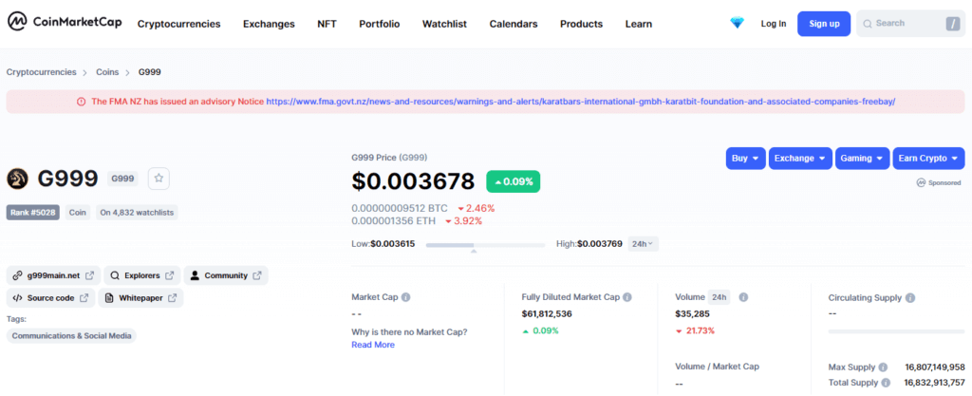
Task: Open the 24h low/high range dropdown
Action: click(643, 243)
